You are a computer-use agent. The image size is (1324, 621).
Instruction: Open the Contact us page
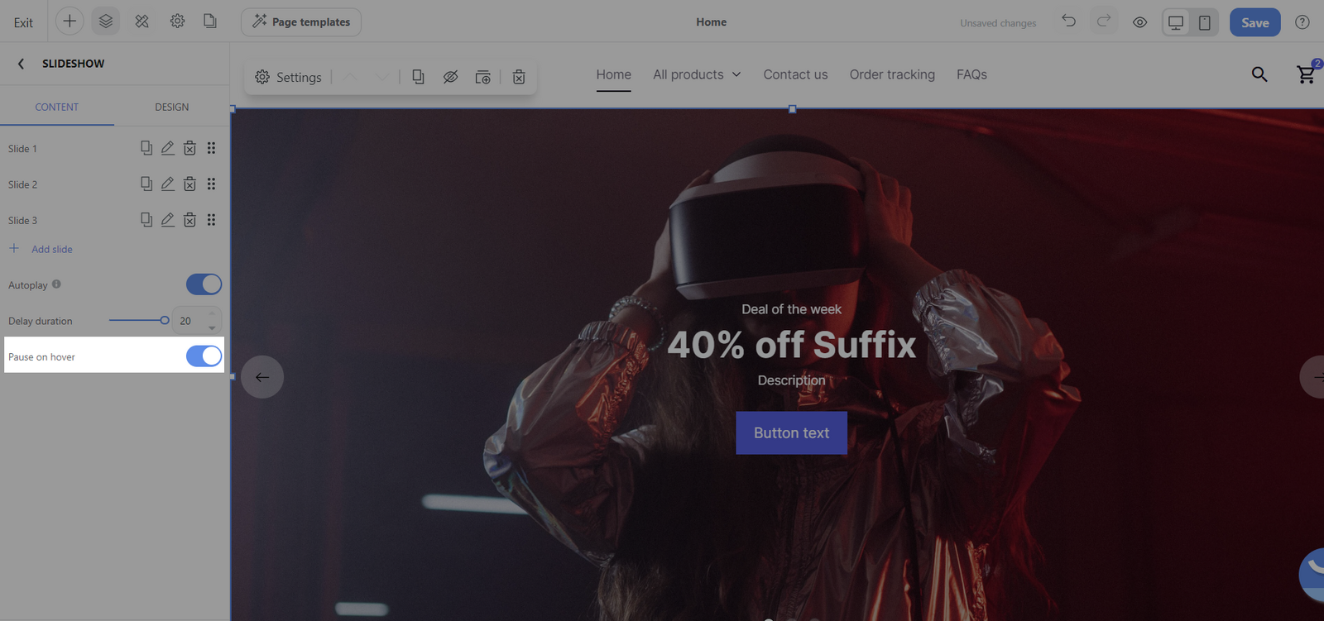coord(795,74)
